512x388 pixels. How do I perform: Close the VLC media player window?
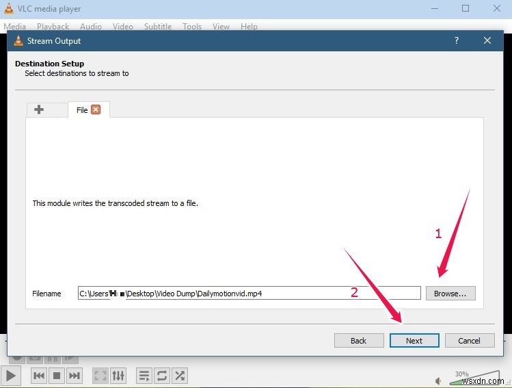(x=497, y=8)
